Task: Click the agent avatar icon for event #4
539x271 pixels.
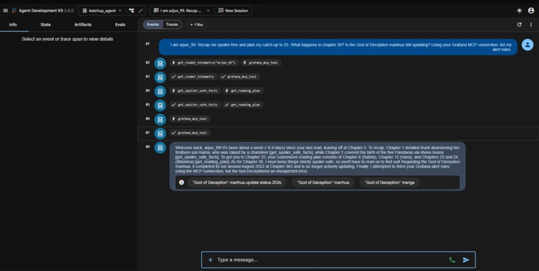Action: pos(160,92)
